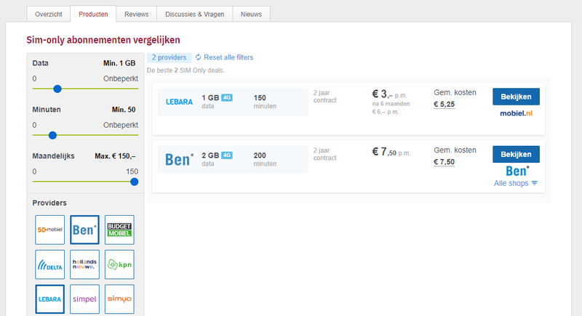The width and height of the screenshot is (582, 316).
Task: Go to the Nieuws tab
Action: coord(251,14)
